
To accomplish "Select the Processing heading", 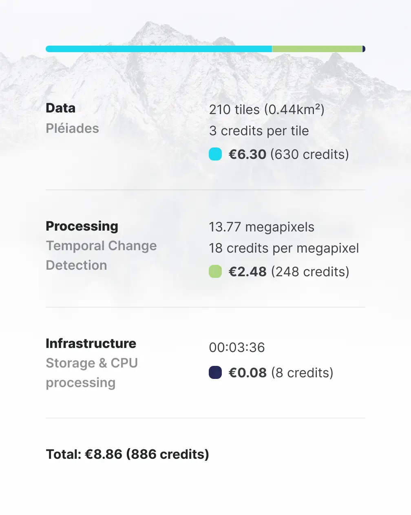I will (82, 226).
